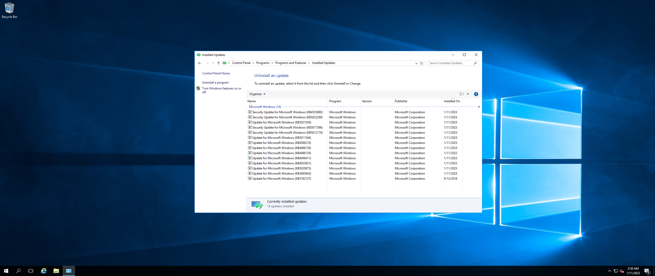The image size is (655, 276).
Task: Show hidden icons in the system tray
Action: click(x=610, y=271)
